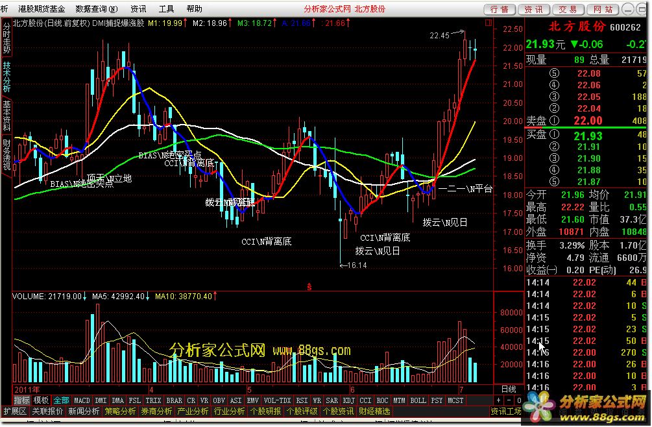Select the KDJ indicator tab
This screenshot has height=427, width=652.
click(349, 400)
